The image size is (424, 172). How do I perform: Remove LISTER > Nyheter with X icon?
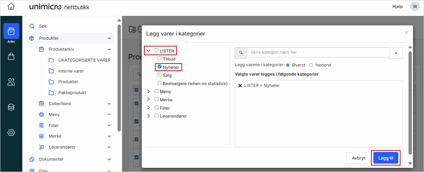tap(240, 85)
